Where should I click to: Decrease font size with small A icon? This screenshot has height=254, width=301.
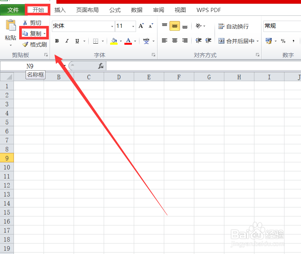click(151, 26)
